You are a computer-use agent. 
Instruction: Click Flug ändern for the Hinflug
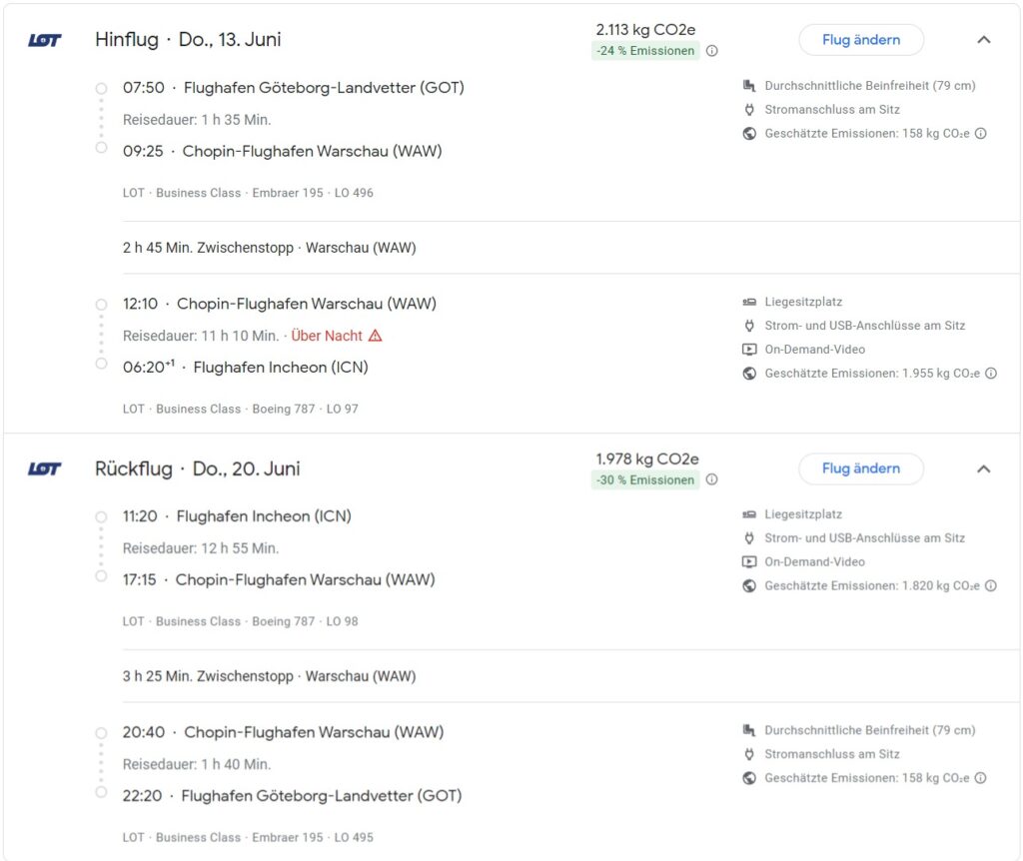(x=861, y=40)
